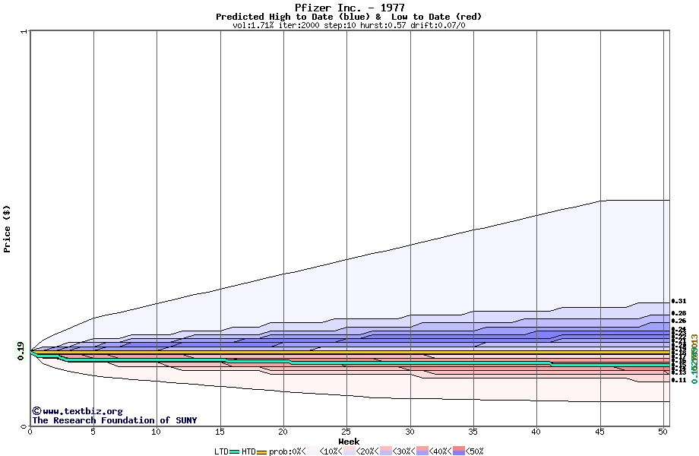Image resolution: width=699 pixels, height=456 pixels.
Task: Click subtitle 'Predicted High to Date (blue)'
Action: click(x=293, y=17)
